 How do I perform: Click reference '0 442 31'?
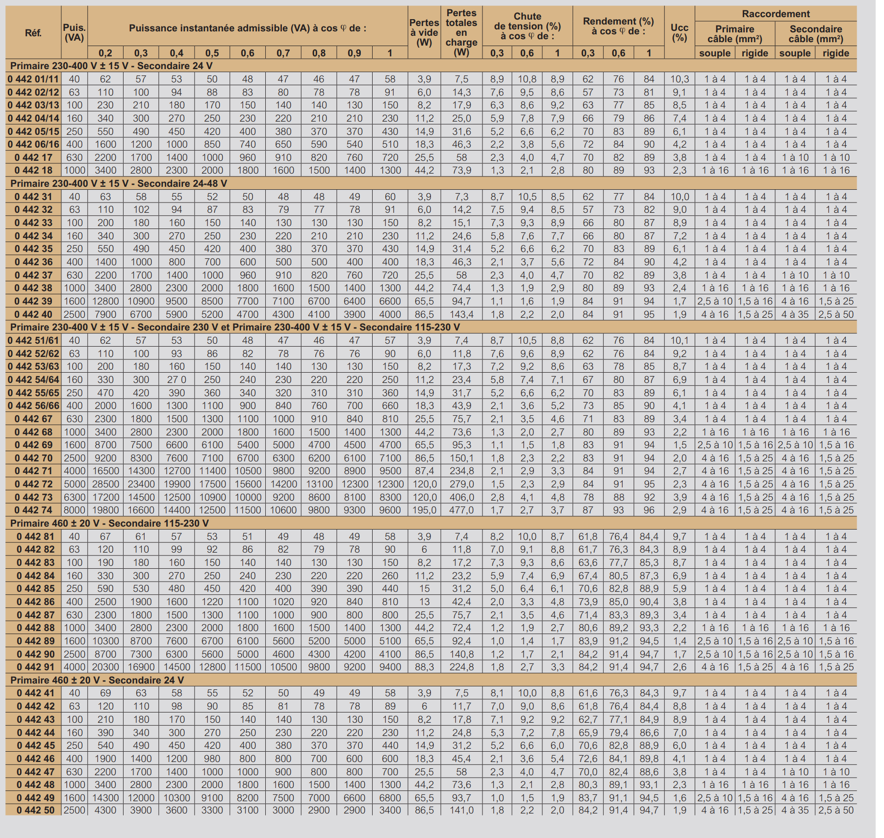(x=33, y=197)
